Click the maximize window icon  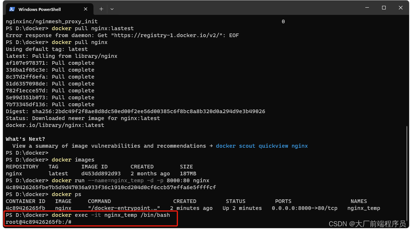click(x=384, y=7)
